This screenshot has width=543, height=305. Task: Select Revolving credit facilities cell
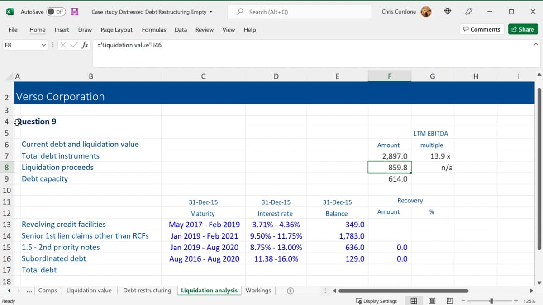coord(91,225)
